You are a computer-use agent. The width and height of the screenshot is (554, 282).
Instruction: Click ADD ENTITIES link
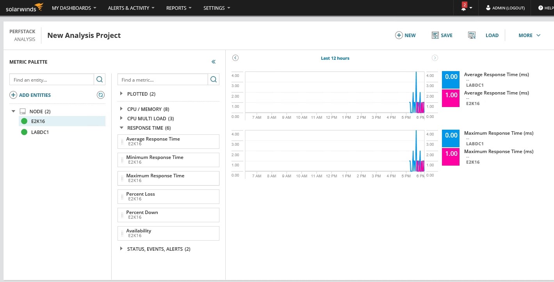coord(35,95)
